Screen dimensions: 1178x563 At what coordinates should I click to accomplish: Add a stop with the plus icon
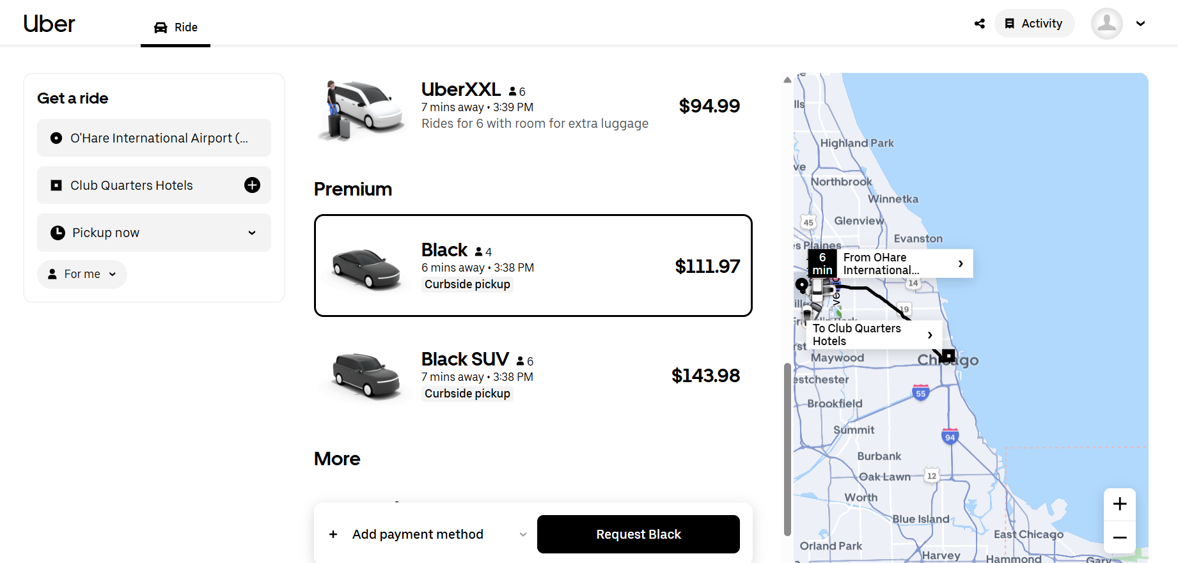click(x=253, y=185)
